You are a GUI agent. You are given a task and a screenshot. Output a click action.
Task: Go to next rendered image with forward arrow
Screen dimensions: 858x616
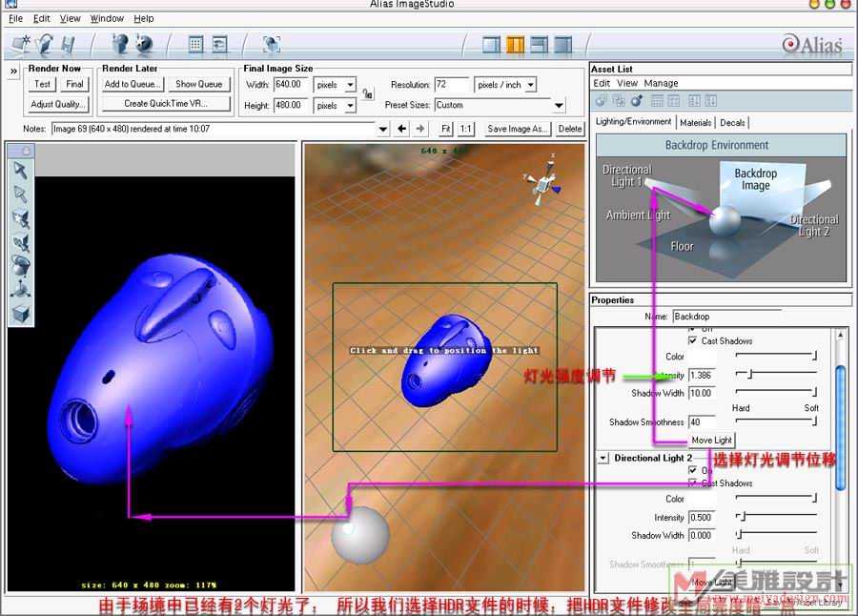(x=420, y=129)
